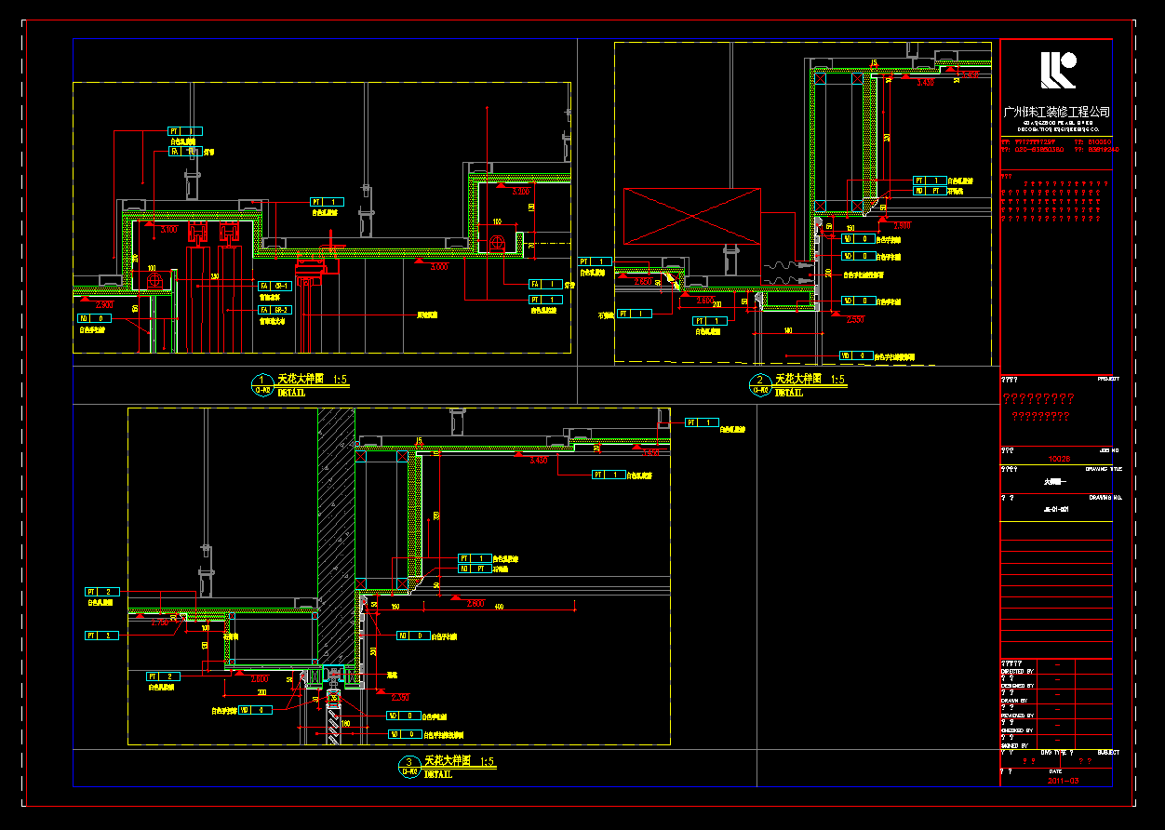Select the drawing number JS-01-801 text
Viewport: 1165px width, 830px height.
click(x=1056, y=509)
